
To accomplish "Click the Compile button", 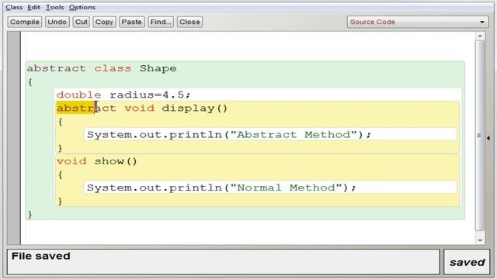I will coord(25,22).
